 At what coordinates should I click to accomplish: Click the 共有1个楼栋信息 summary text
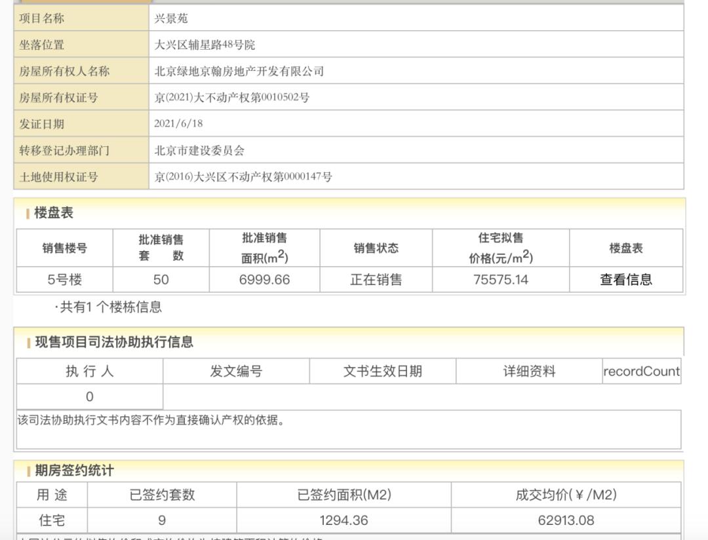point(108,307)
